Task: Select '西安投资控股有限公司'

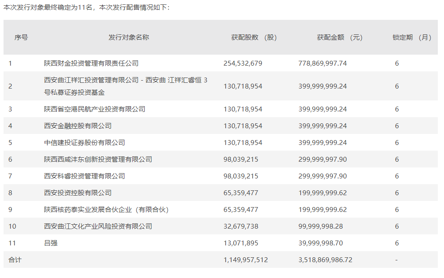Action: point(78,193)
